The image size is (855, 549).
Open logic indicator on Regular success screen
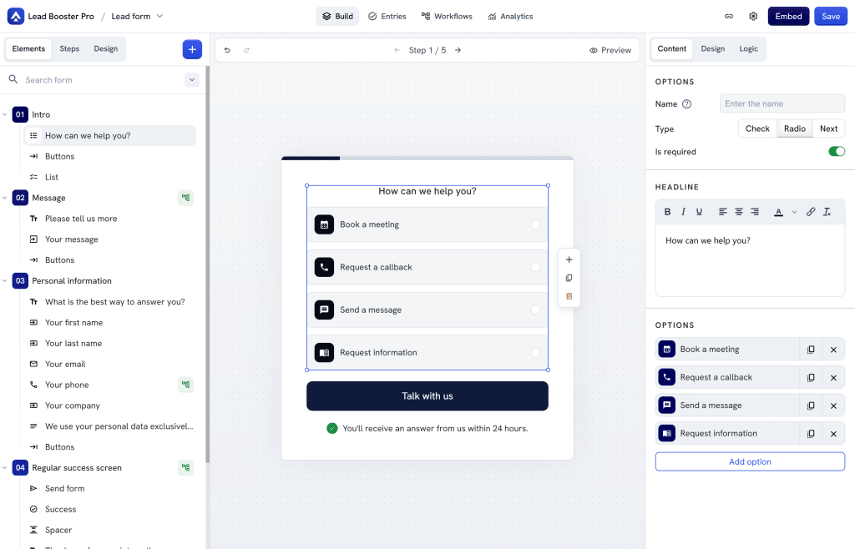185,467
